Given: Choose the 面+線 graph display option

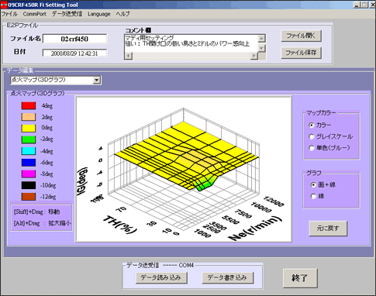Looking at the screenshot, I should click(x=313, y=185).
